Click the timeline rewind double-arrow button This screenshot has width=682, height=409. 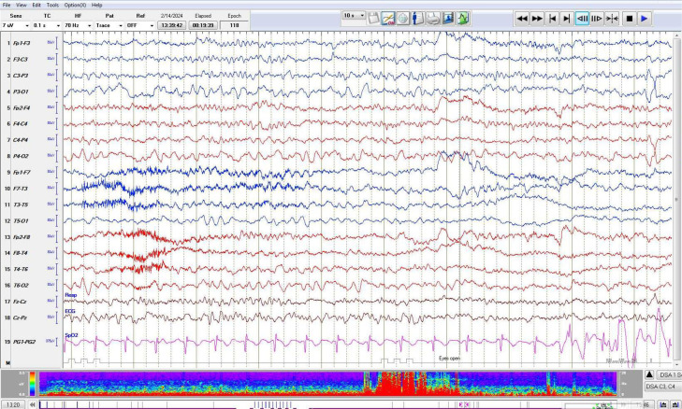(32, 404)
